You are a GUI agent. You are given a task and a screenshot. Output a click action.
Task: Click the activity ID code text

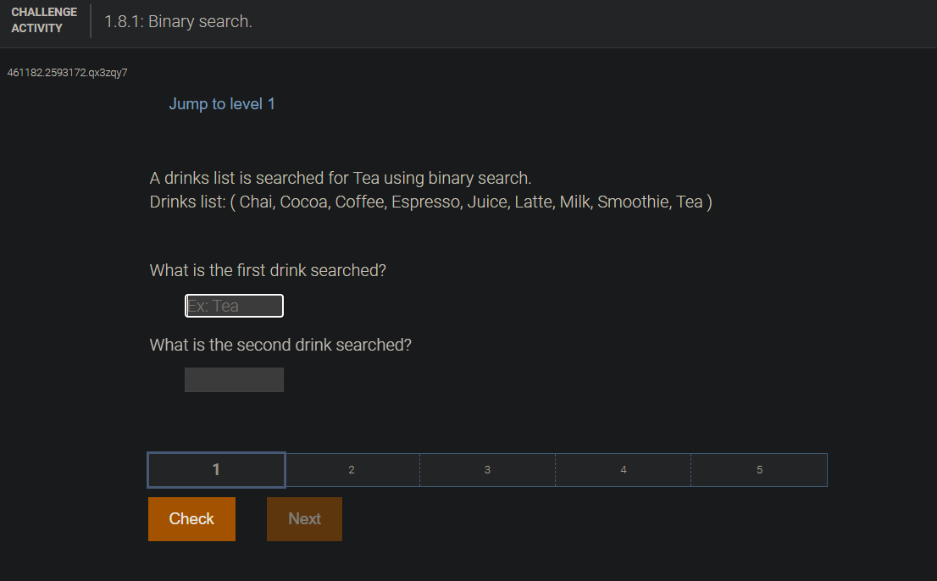(66, 73)
